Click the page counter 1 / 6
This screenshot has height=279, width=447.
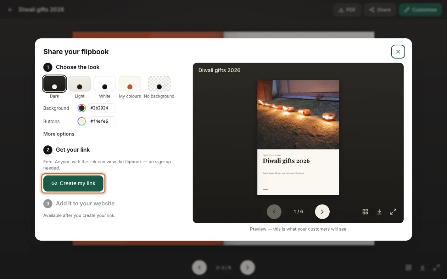(x=298, y=212)
